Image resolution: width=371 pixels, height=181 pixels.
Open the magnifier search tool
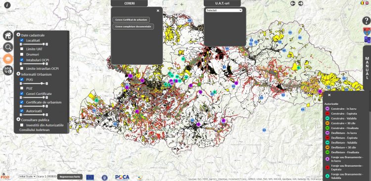pyautogui.click(x=8, y=47)
